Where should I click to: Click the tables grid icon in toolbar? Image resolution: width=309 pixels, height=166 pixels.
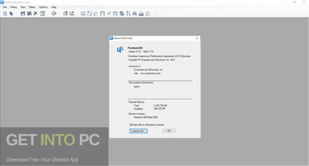(x=42, y=13)
